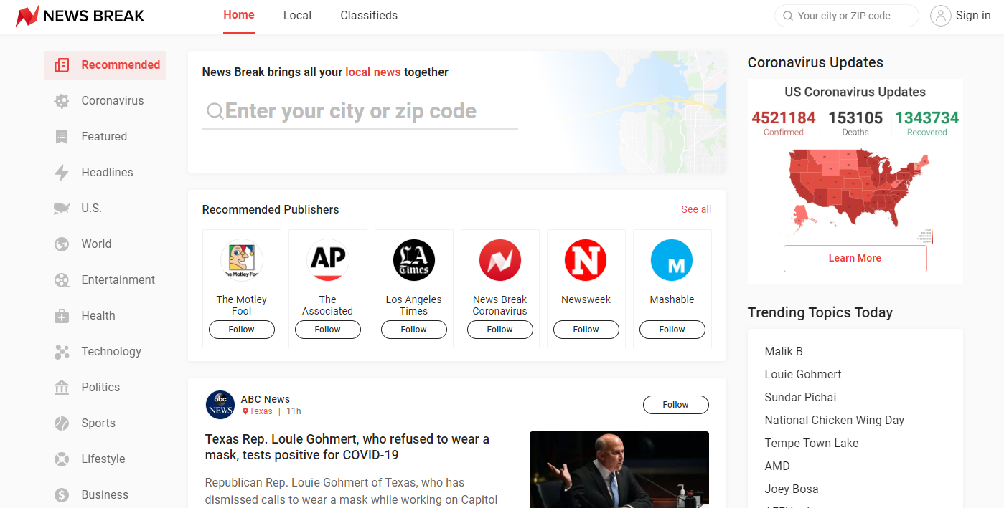Image resolution: width=1004 pixels, height=508 pixels.
Task: Open the Sundar Pichai trending topic
Action: tap(801, 398)
